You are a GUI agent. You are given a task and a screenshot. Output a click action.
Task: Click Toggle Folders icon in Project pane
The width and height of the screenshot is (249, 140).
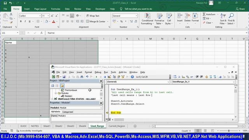(x=62, y=86)
